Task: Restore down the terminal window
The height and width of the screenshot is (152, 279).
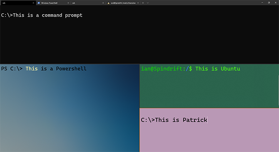Action: point(269,2)
